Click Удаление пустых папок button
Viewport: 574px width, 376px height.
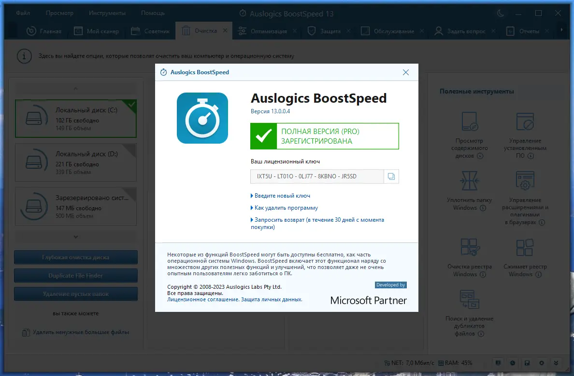coord(76,294)
